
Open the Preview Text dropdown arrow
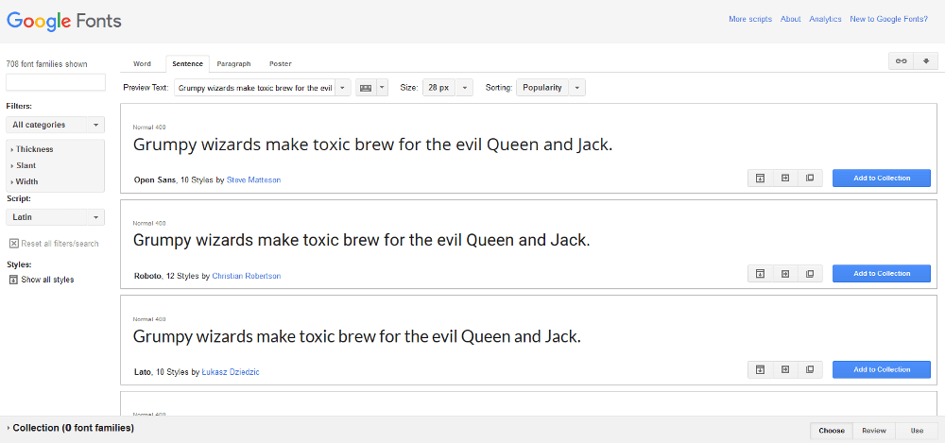click(343, 88)
